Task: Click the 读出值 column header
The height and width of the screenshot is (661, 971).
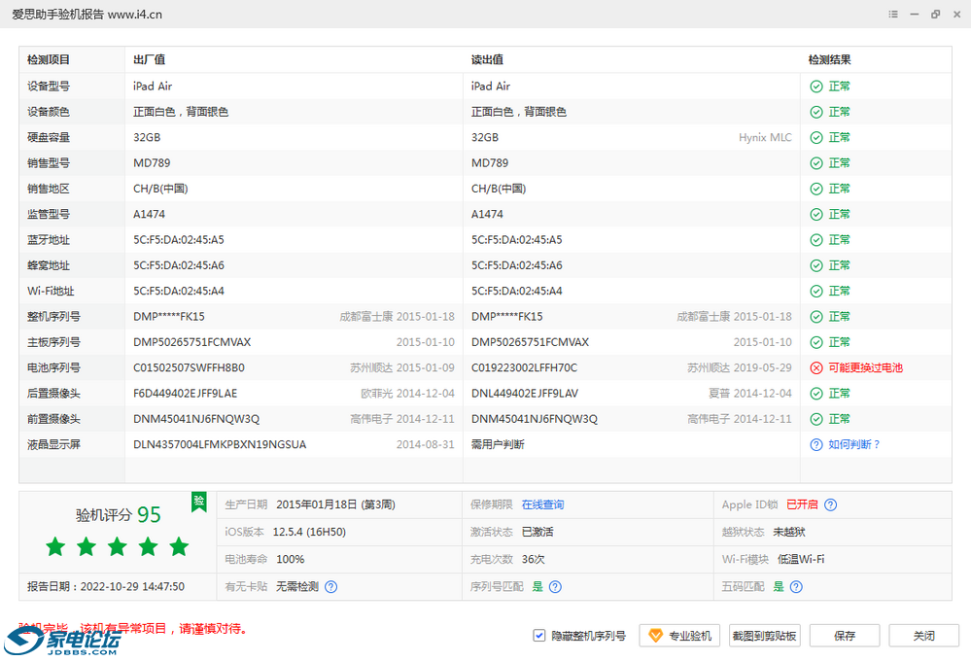Action: (487, 60)
